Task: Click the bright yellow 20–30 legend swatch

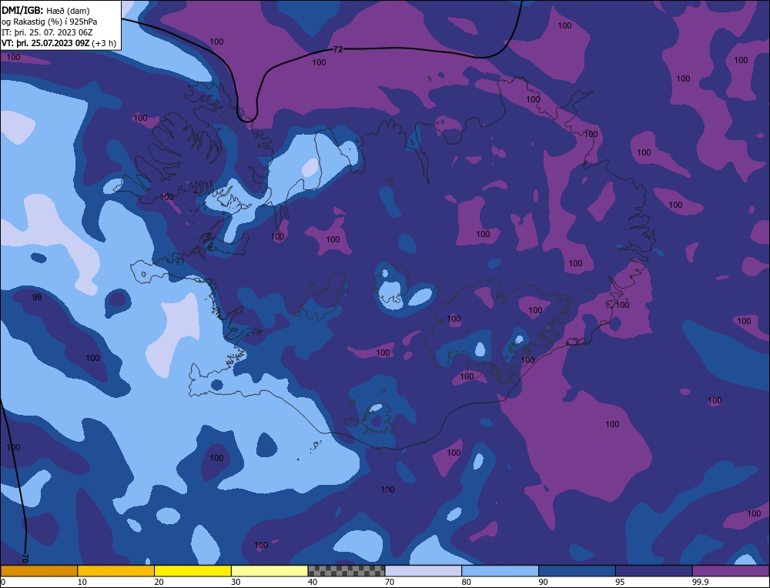Action: (x=192, y=570)
